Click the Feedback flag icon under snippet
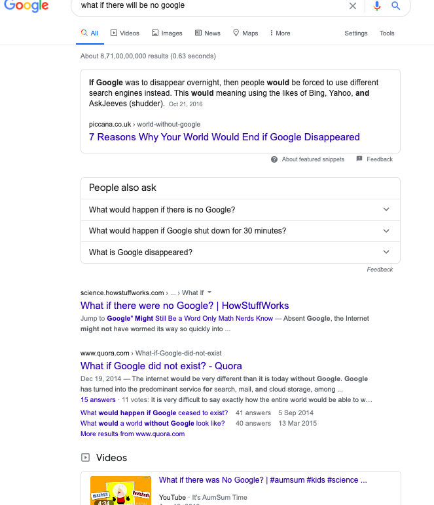This screenshot has width=434, height=505. tap(359, 159)
